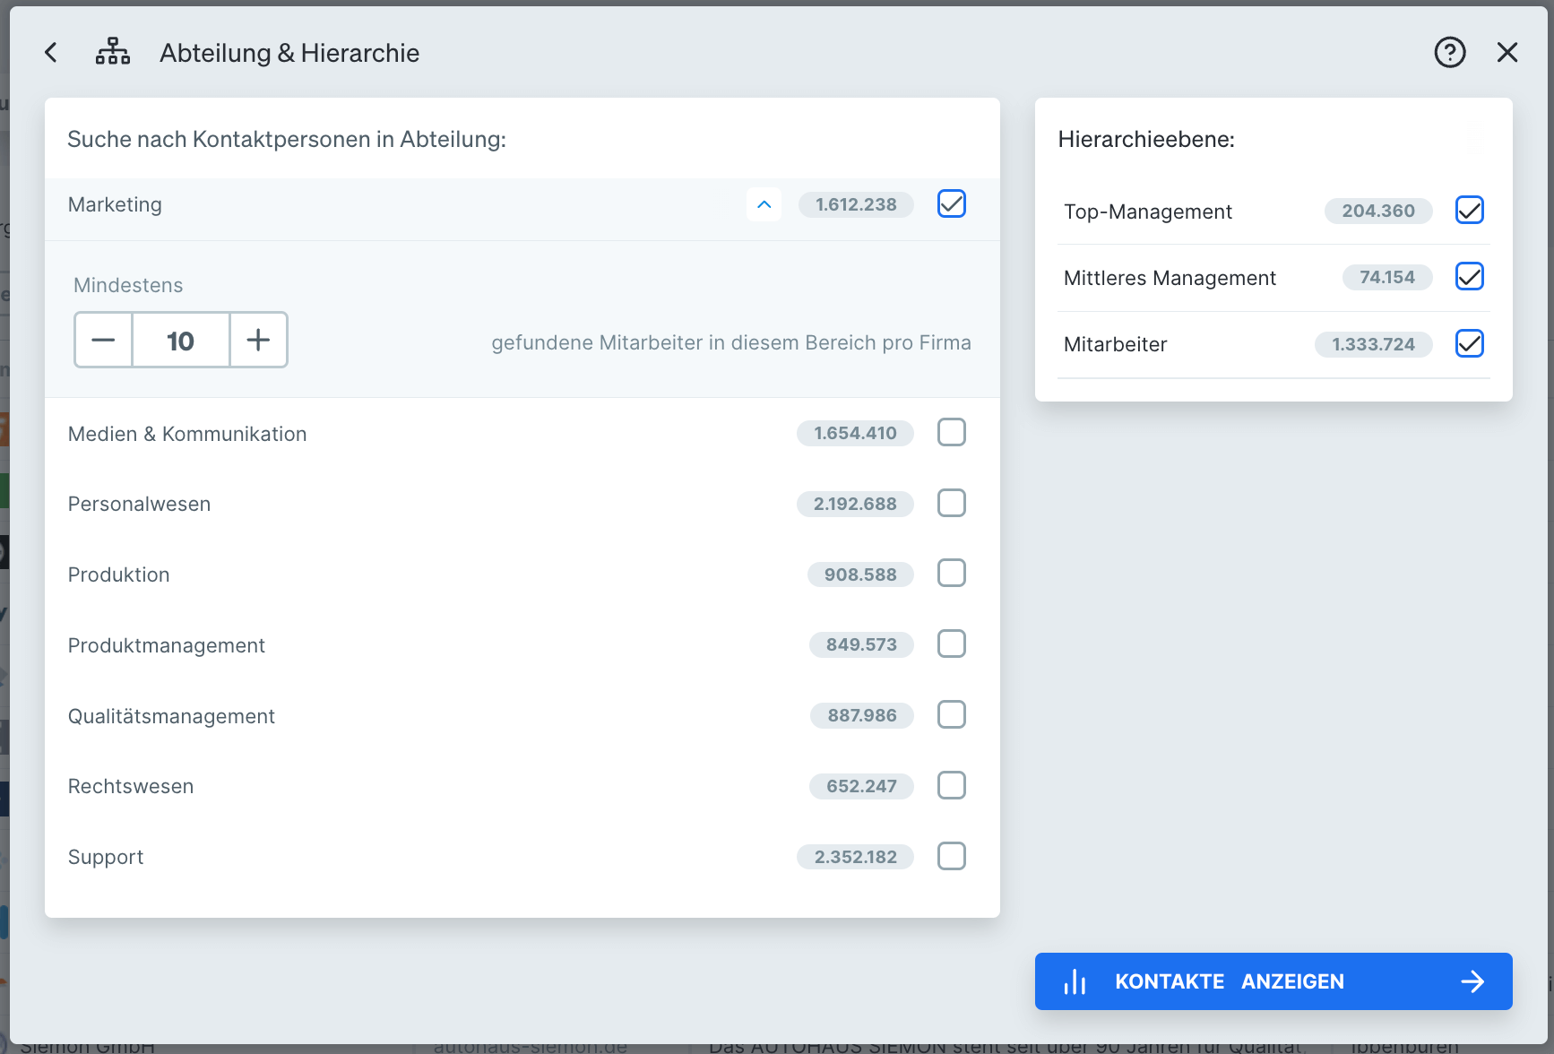Click the department hierarchy icon in the header

[113, 52]
